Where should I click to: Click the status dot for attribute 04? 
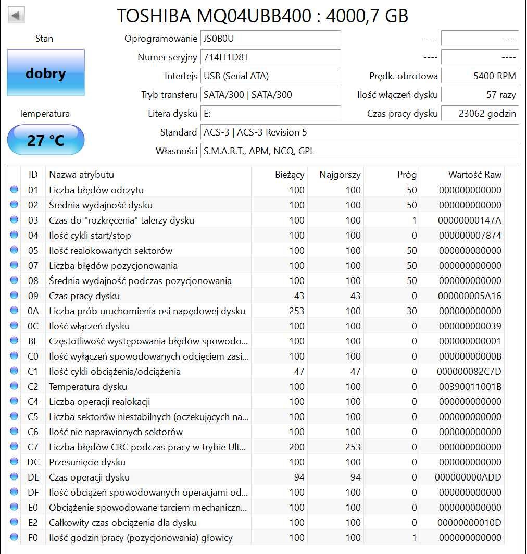click(14, 235)
